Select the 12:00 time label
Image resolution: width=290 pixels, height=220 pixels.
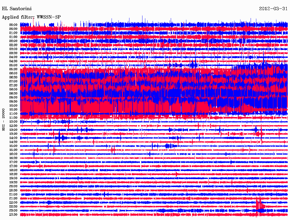(13, 122)
